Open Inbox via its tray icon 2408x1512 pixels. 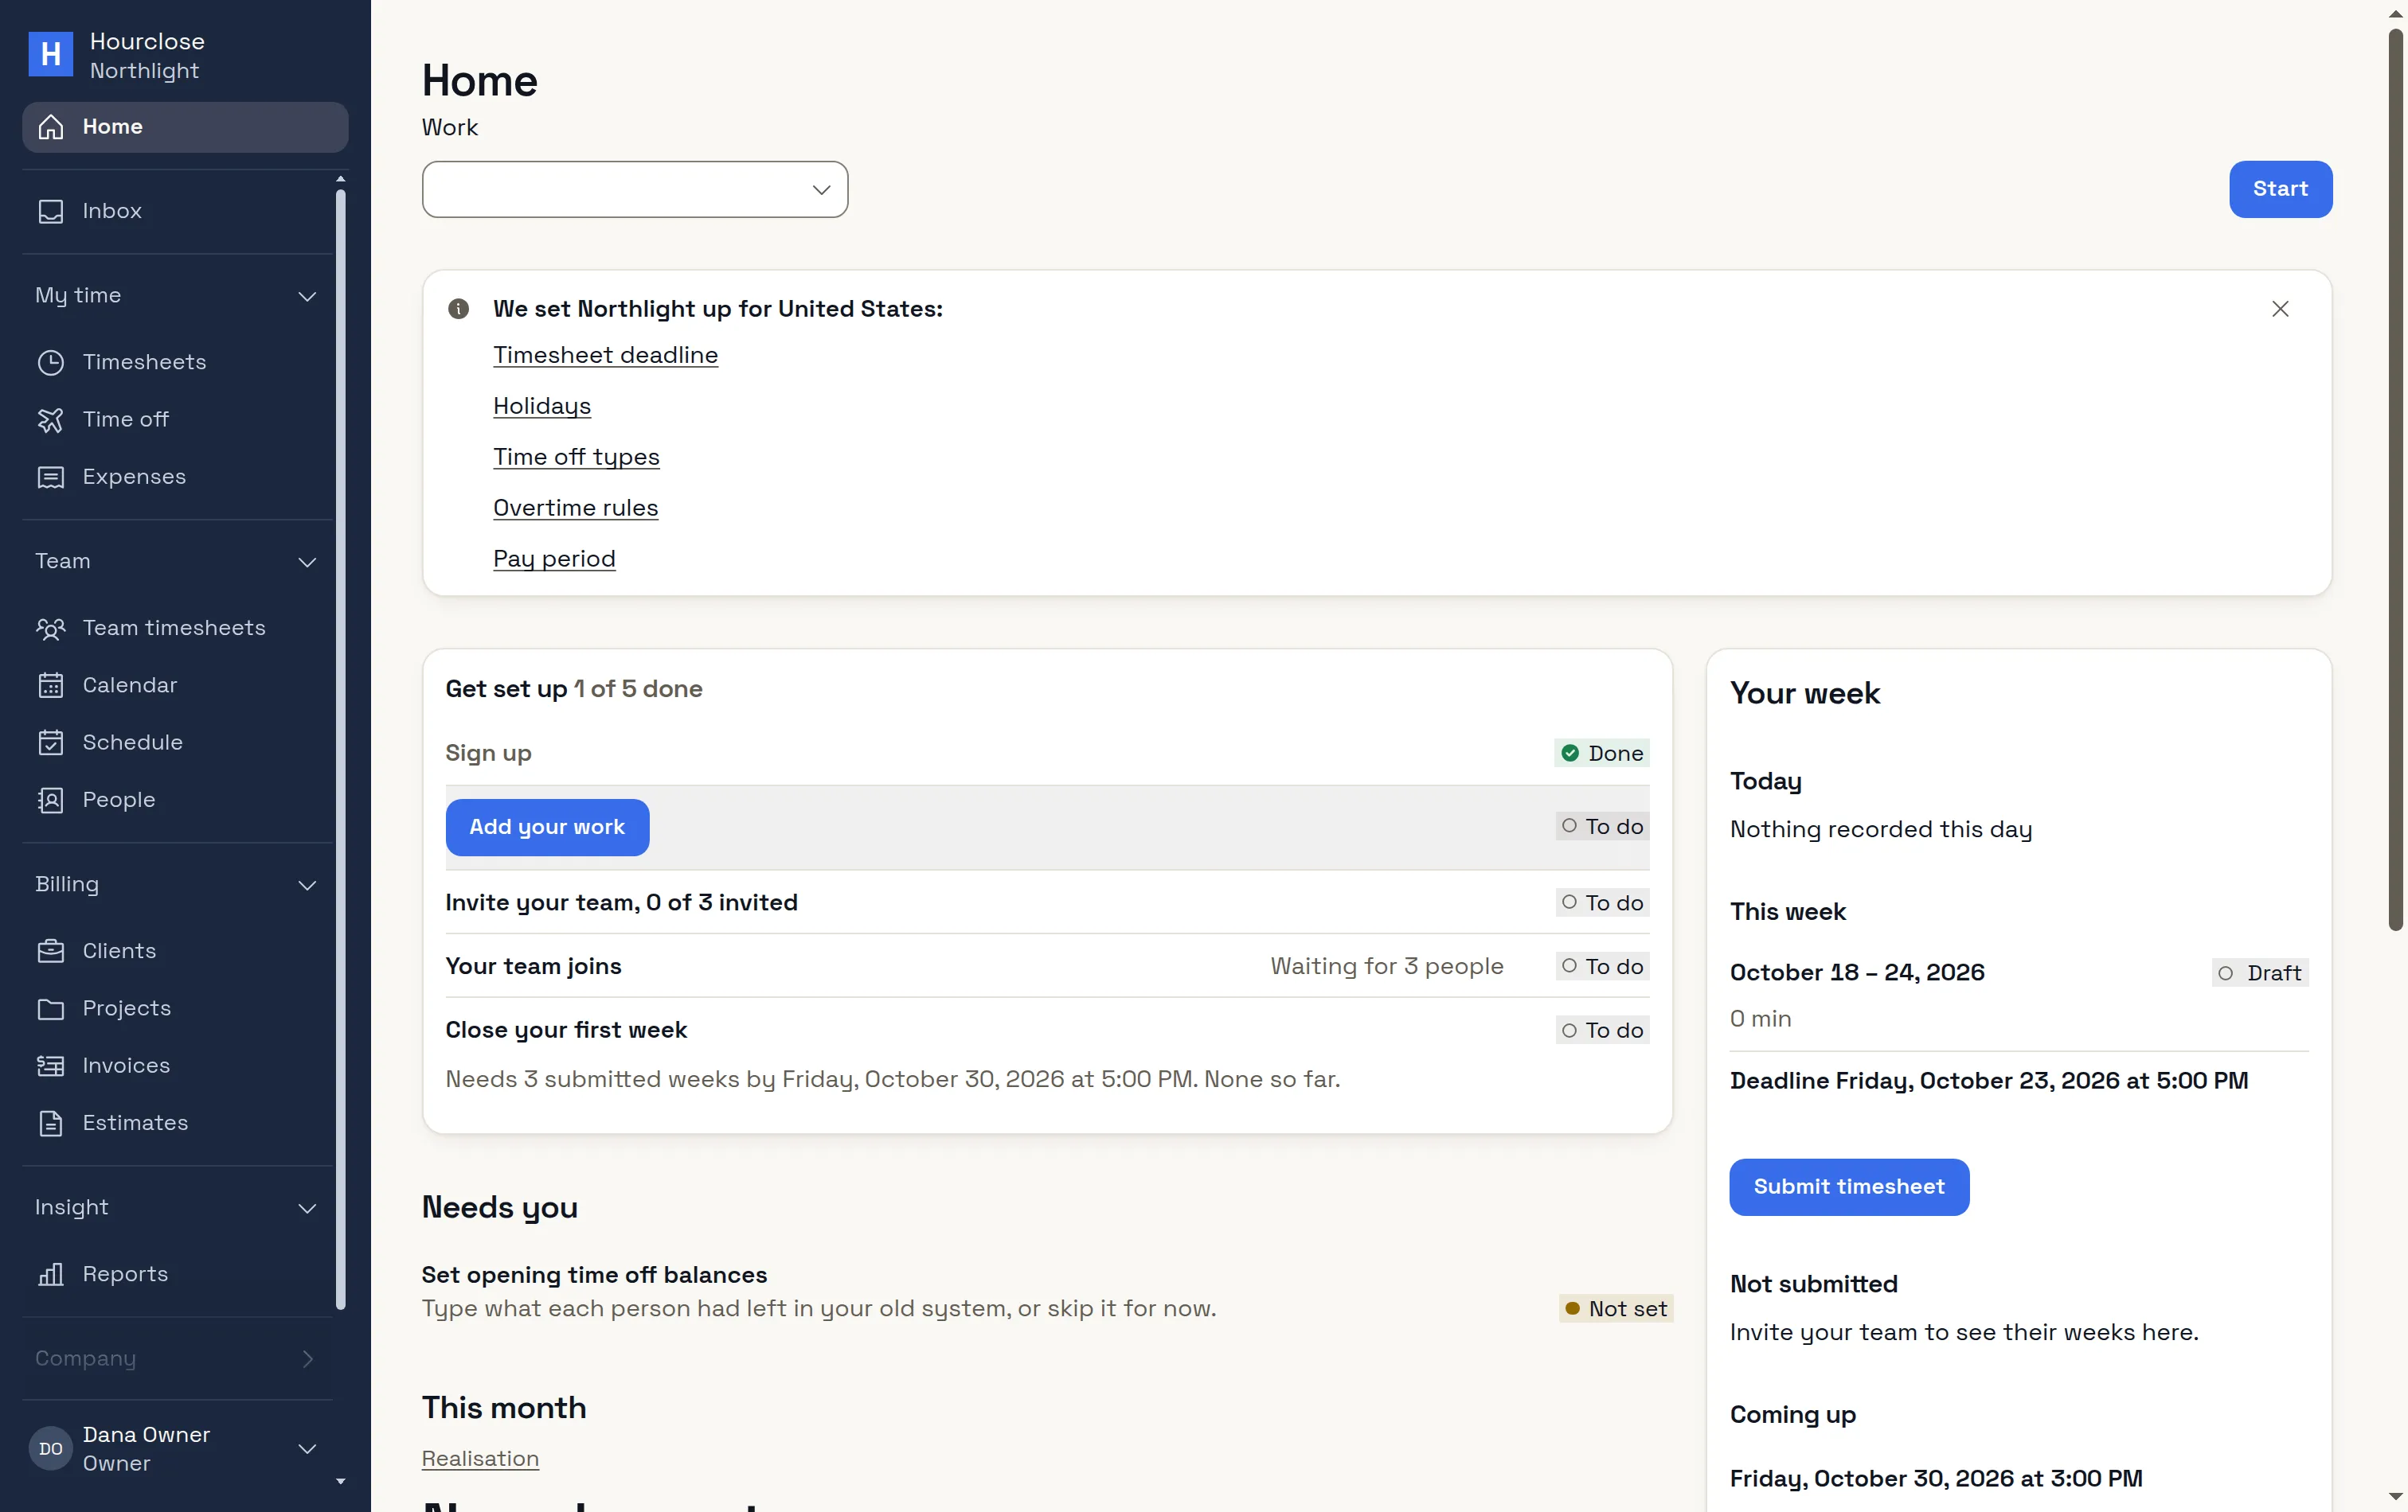[50, 211]
